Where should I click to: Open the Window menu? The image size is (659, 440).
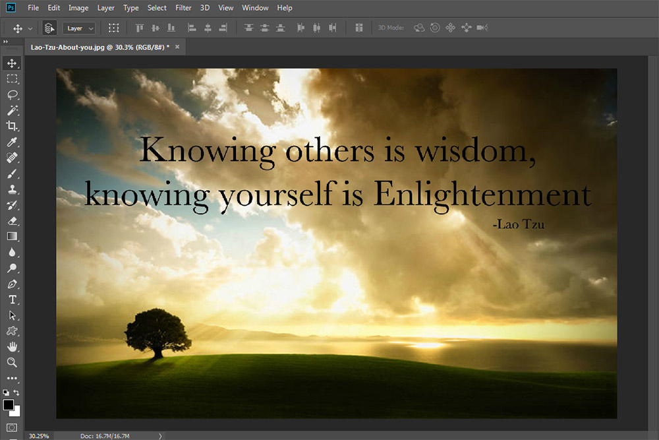coord(255,7)
